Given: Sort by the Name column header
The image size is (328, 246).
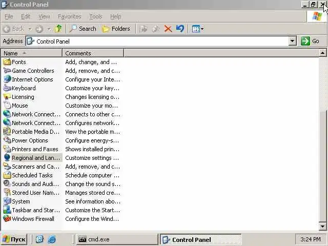Looking at the screenshot, I should (x=32, y=53).
